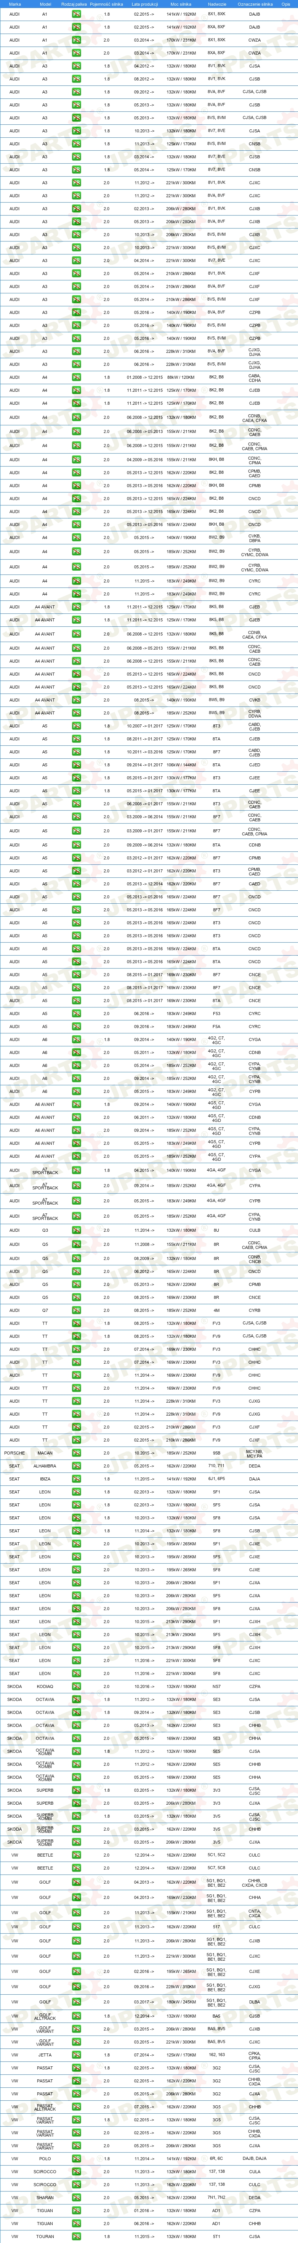Click the 'MCY.NB, MCY.PA' engine code cell
298x2243 pixels.
point(255,1453)
